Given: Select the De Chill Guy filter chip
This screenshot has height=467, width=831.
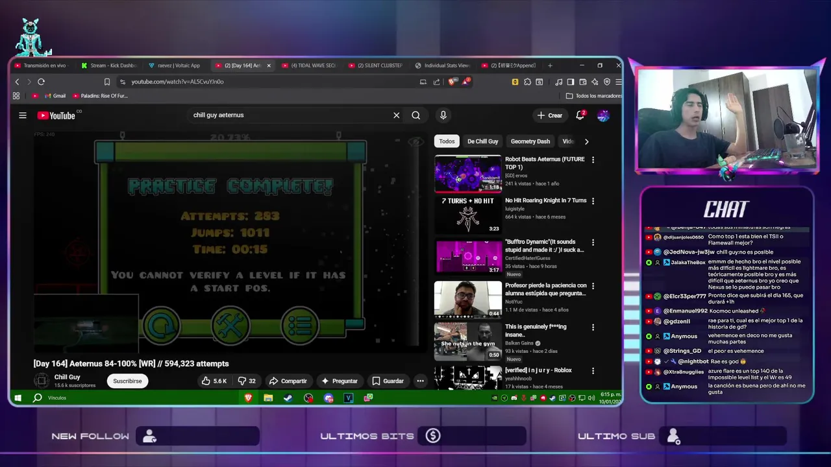Looking at the screenshot, I should coord(482,141).
